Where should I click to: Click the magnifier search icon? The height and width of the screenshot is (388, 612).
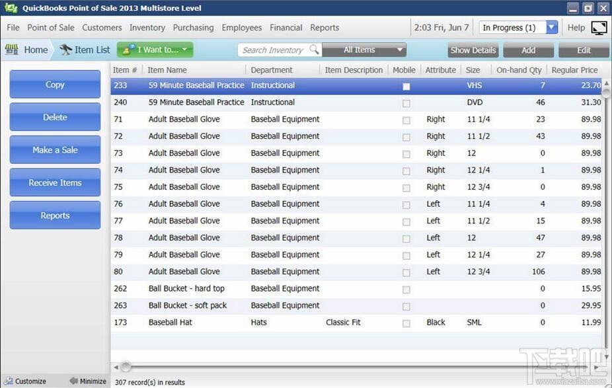[x=314, y=50]
